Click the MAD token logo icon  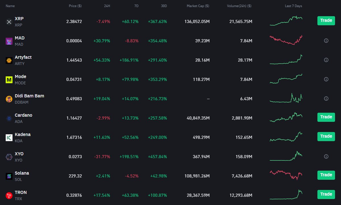9,41
